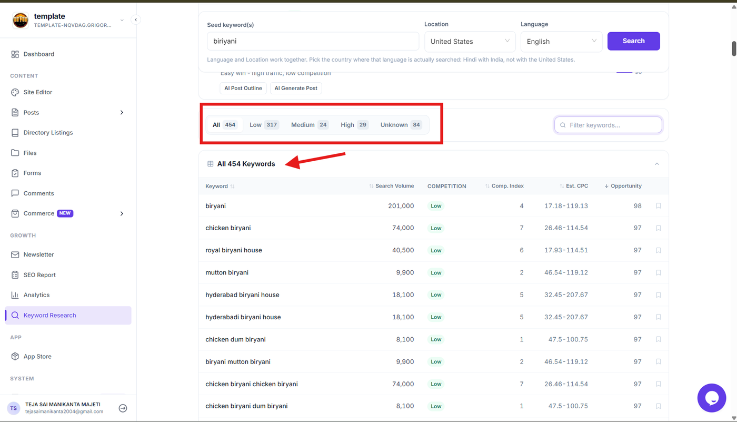Click the Keyword Research magnifier icon
The image size is (737, 422).
(15, 315)
